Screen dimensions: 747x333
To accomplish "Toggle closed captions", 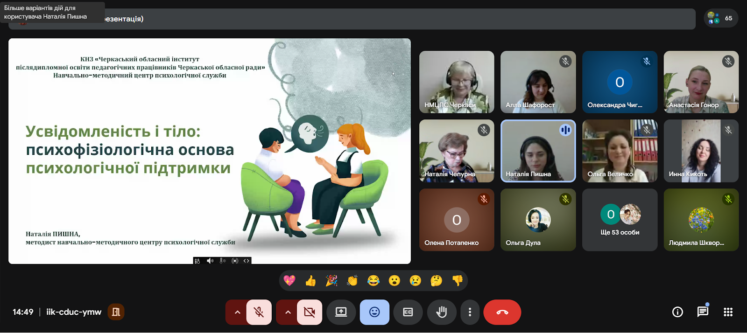I will coord(408,312).
